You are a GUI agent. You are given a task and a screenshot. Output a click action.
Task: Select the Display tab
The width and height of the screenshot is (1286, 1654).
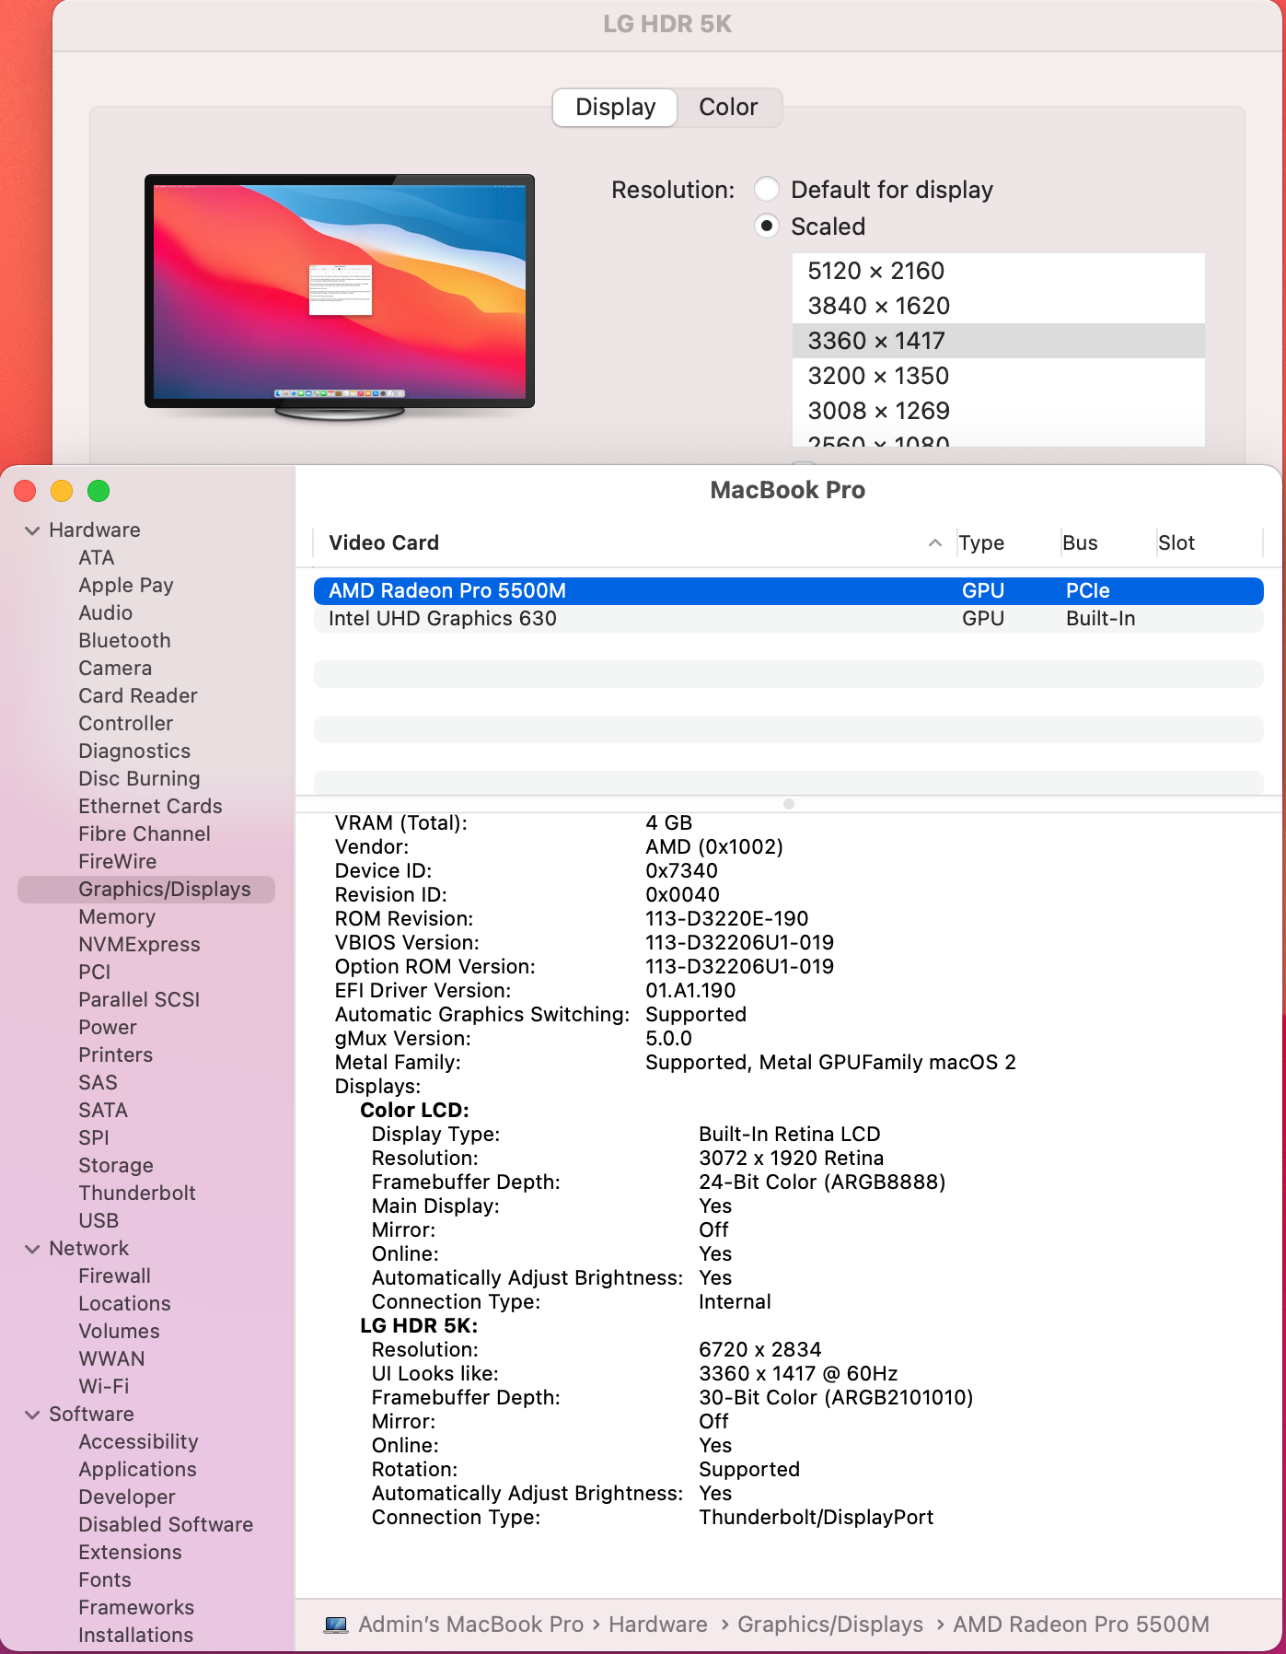(615, 107)
